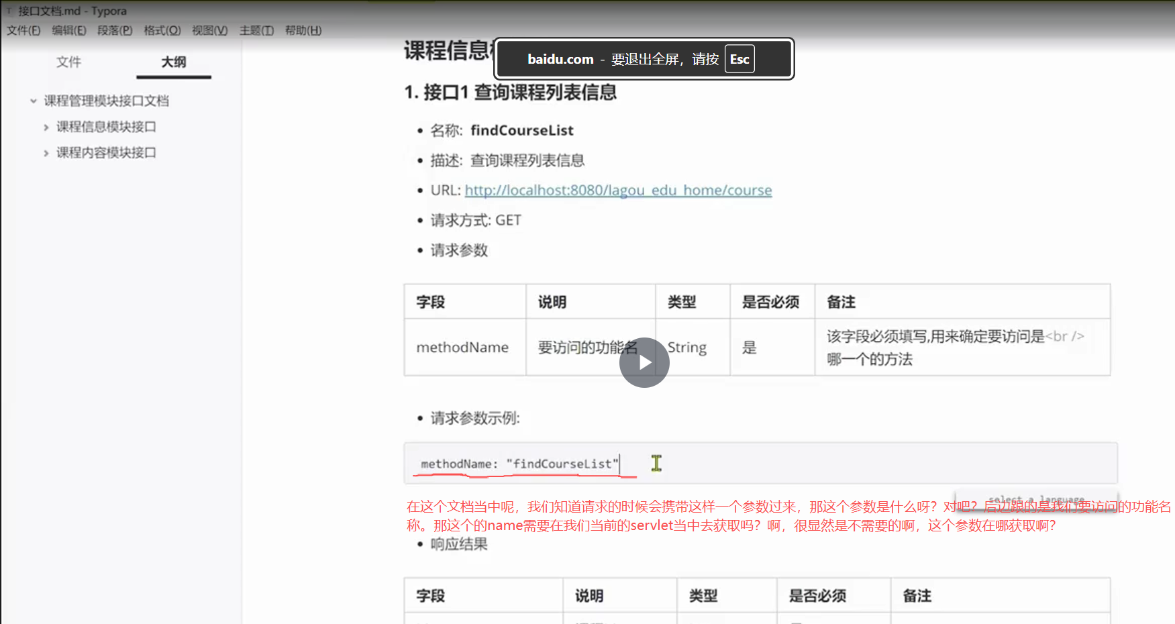
Task: Collapse the 课程管理模块接口文档 outline arrow
Action: pyautogui.click(x=33, y=101)
